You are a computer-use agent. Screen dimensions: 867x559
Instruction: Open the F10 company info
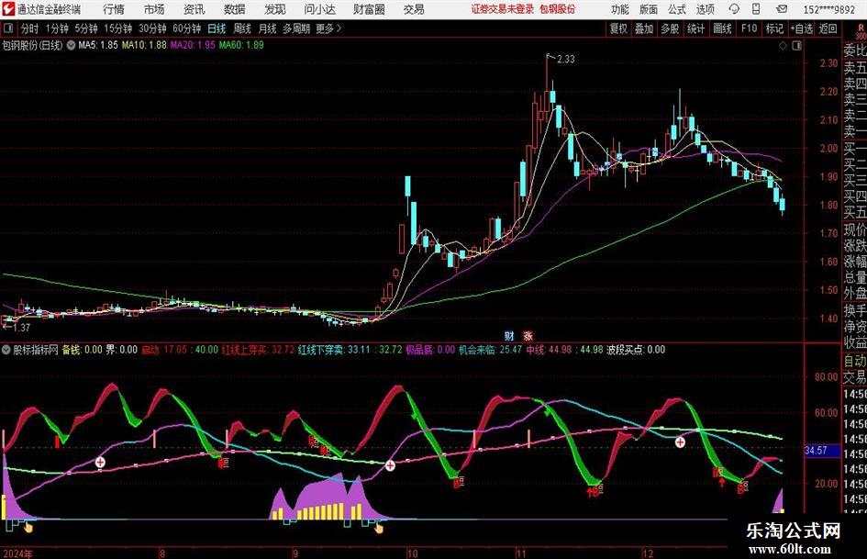[750, 28]
